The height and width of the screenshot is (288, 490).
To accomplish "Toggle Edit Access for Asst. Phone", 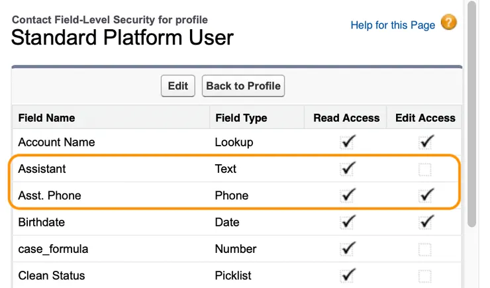I will pos(426,195).
